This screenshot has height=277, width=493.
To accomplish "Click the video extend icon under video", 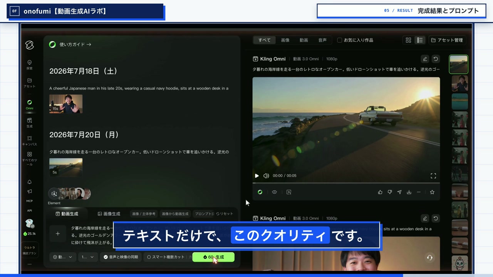I will click(x=289, y=192).
